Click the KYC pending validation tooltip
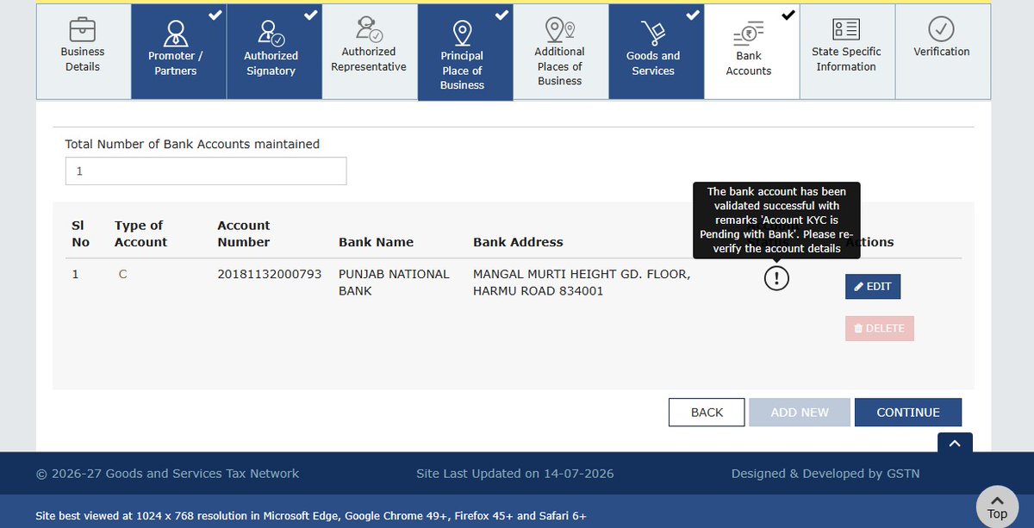 coord(776,220)
